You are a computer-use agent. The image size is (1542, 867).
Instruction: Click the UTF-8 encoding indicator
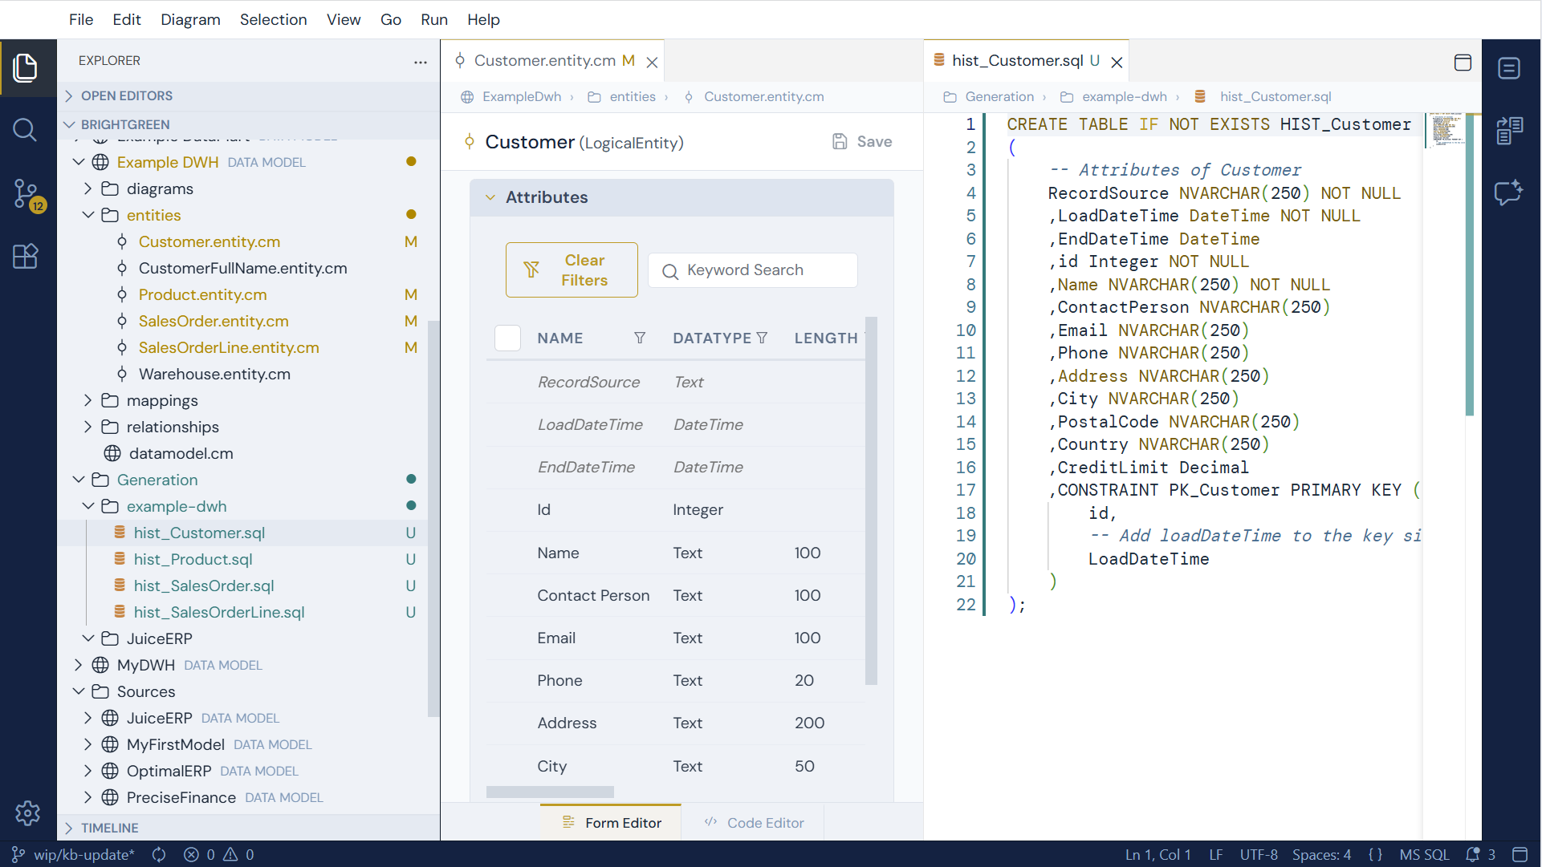click(x=1258, y=855)
